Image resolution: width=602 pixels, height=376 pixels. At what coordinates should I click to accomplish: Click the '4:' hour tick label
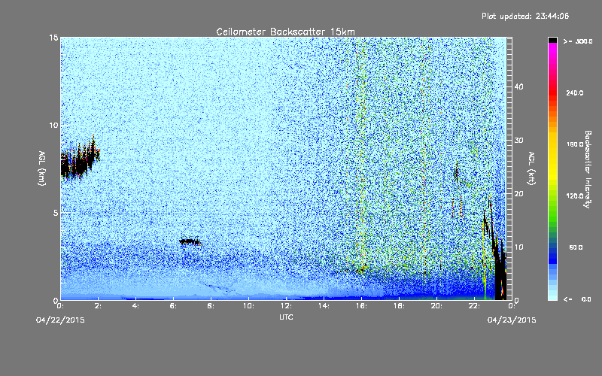[135, 306]
